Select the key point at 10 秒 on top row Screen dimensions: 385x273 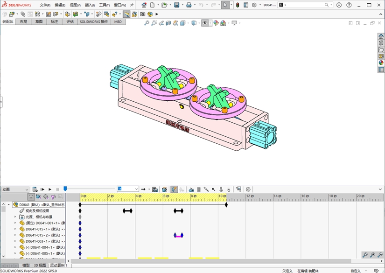click(226, 204)
